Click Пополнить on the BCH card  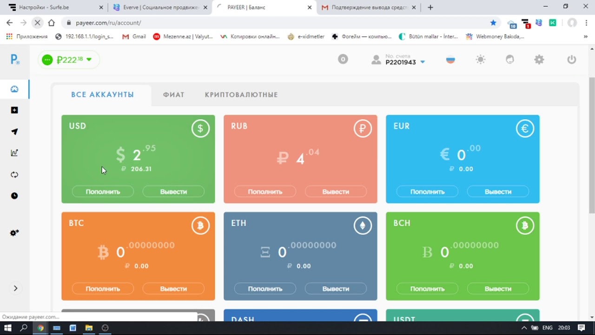(x=427, y=289)
